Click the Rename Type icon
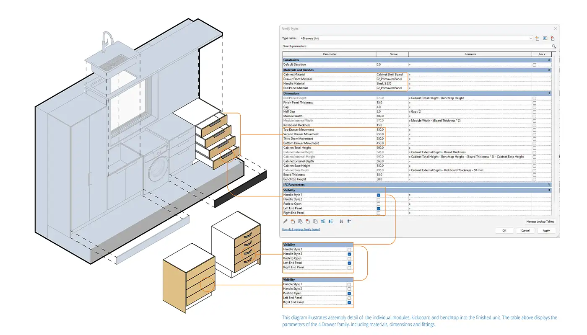This screenshot has width=587, height=335. coord(545,39)
